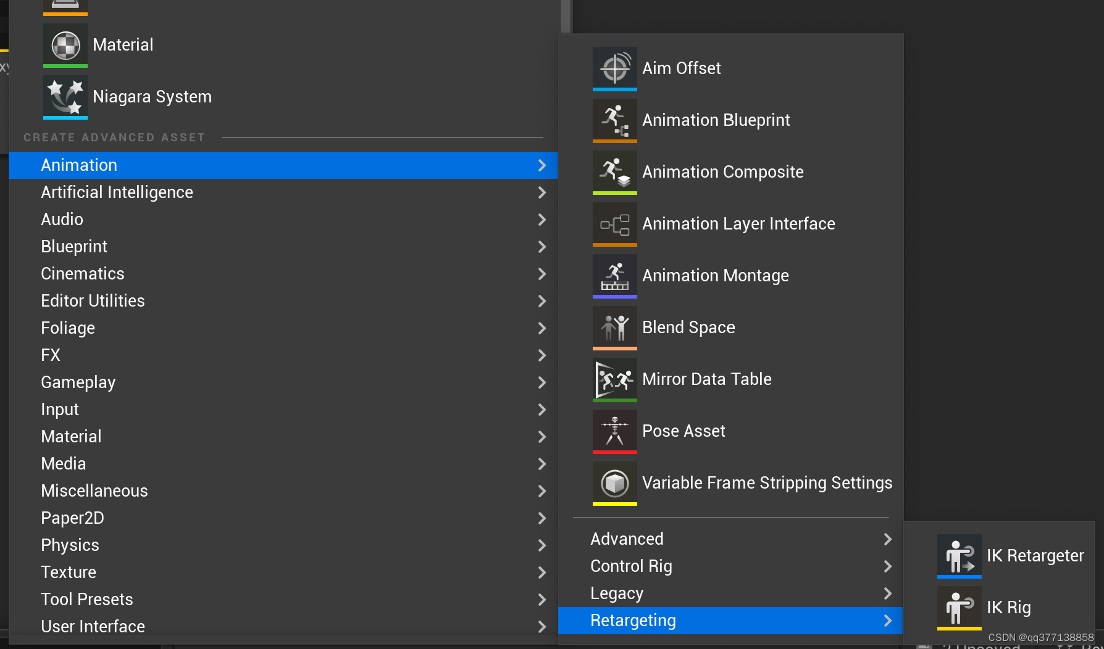Viewport: 1104px width, 649px height.
Task: Expand arrow next to Control Rig
Action: coord(888,566)
